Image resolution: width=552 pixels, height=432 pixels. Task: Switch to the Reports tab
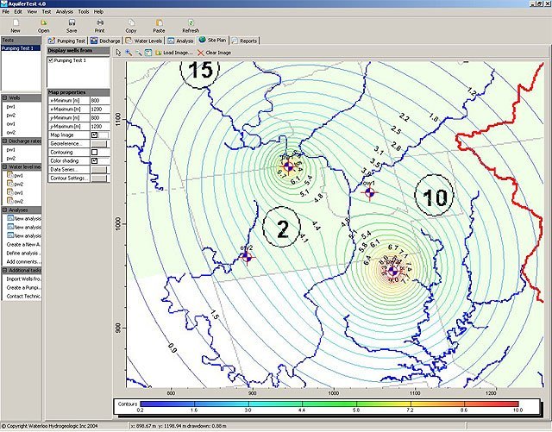tap(244, 41)
